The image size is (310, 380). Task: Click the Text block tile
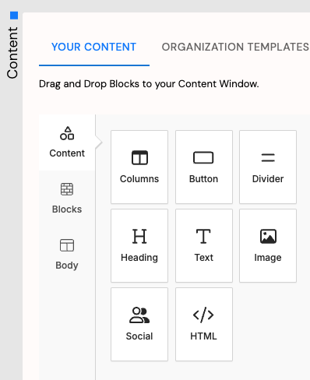point(204,245)
